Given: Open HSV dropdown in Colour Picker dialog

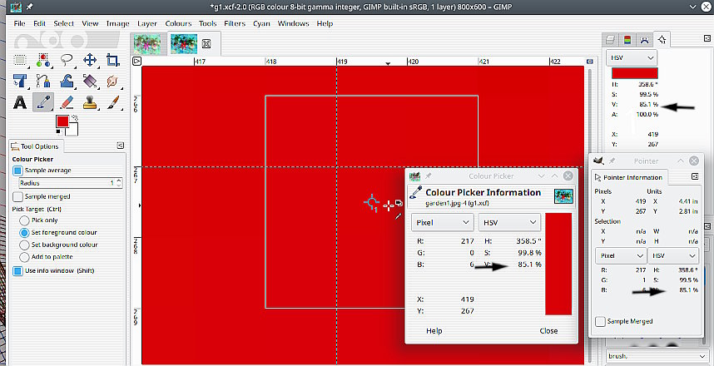Looking at the screenshot, I should (x=509, y=223).
